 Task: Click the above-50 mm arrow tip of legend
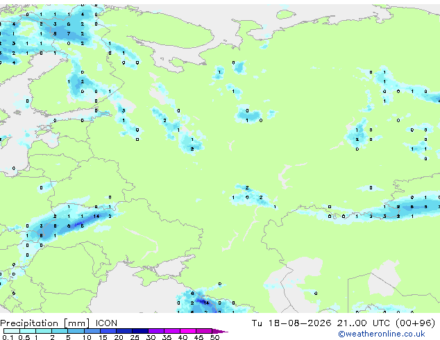pyautogui.click(x=220, y=331)
